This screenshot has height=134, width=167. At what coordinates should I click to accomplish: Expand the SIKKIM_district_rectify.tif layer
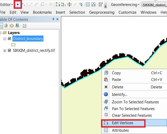point(5,51)
